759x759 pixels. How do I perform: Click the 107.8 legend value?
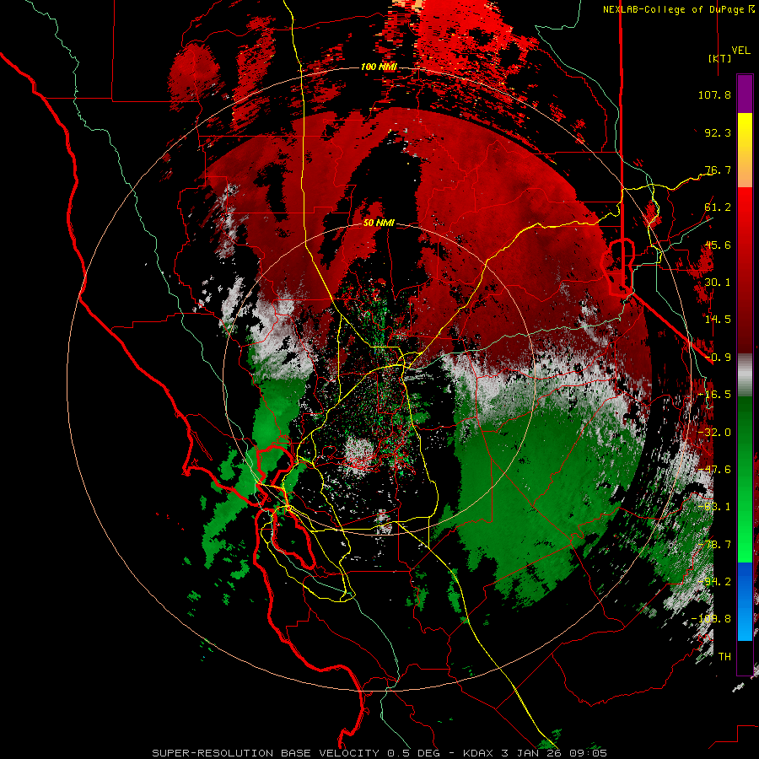[714, 94]
